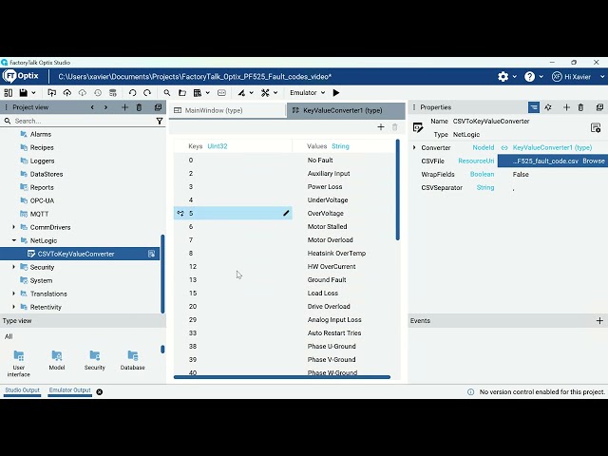Browse for the CSVFile resource
This screenshot has width=608, height=456.
pos(593,161)
